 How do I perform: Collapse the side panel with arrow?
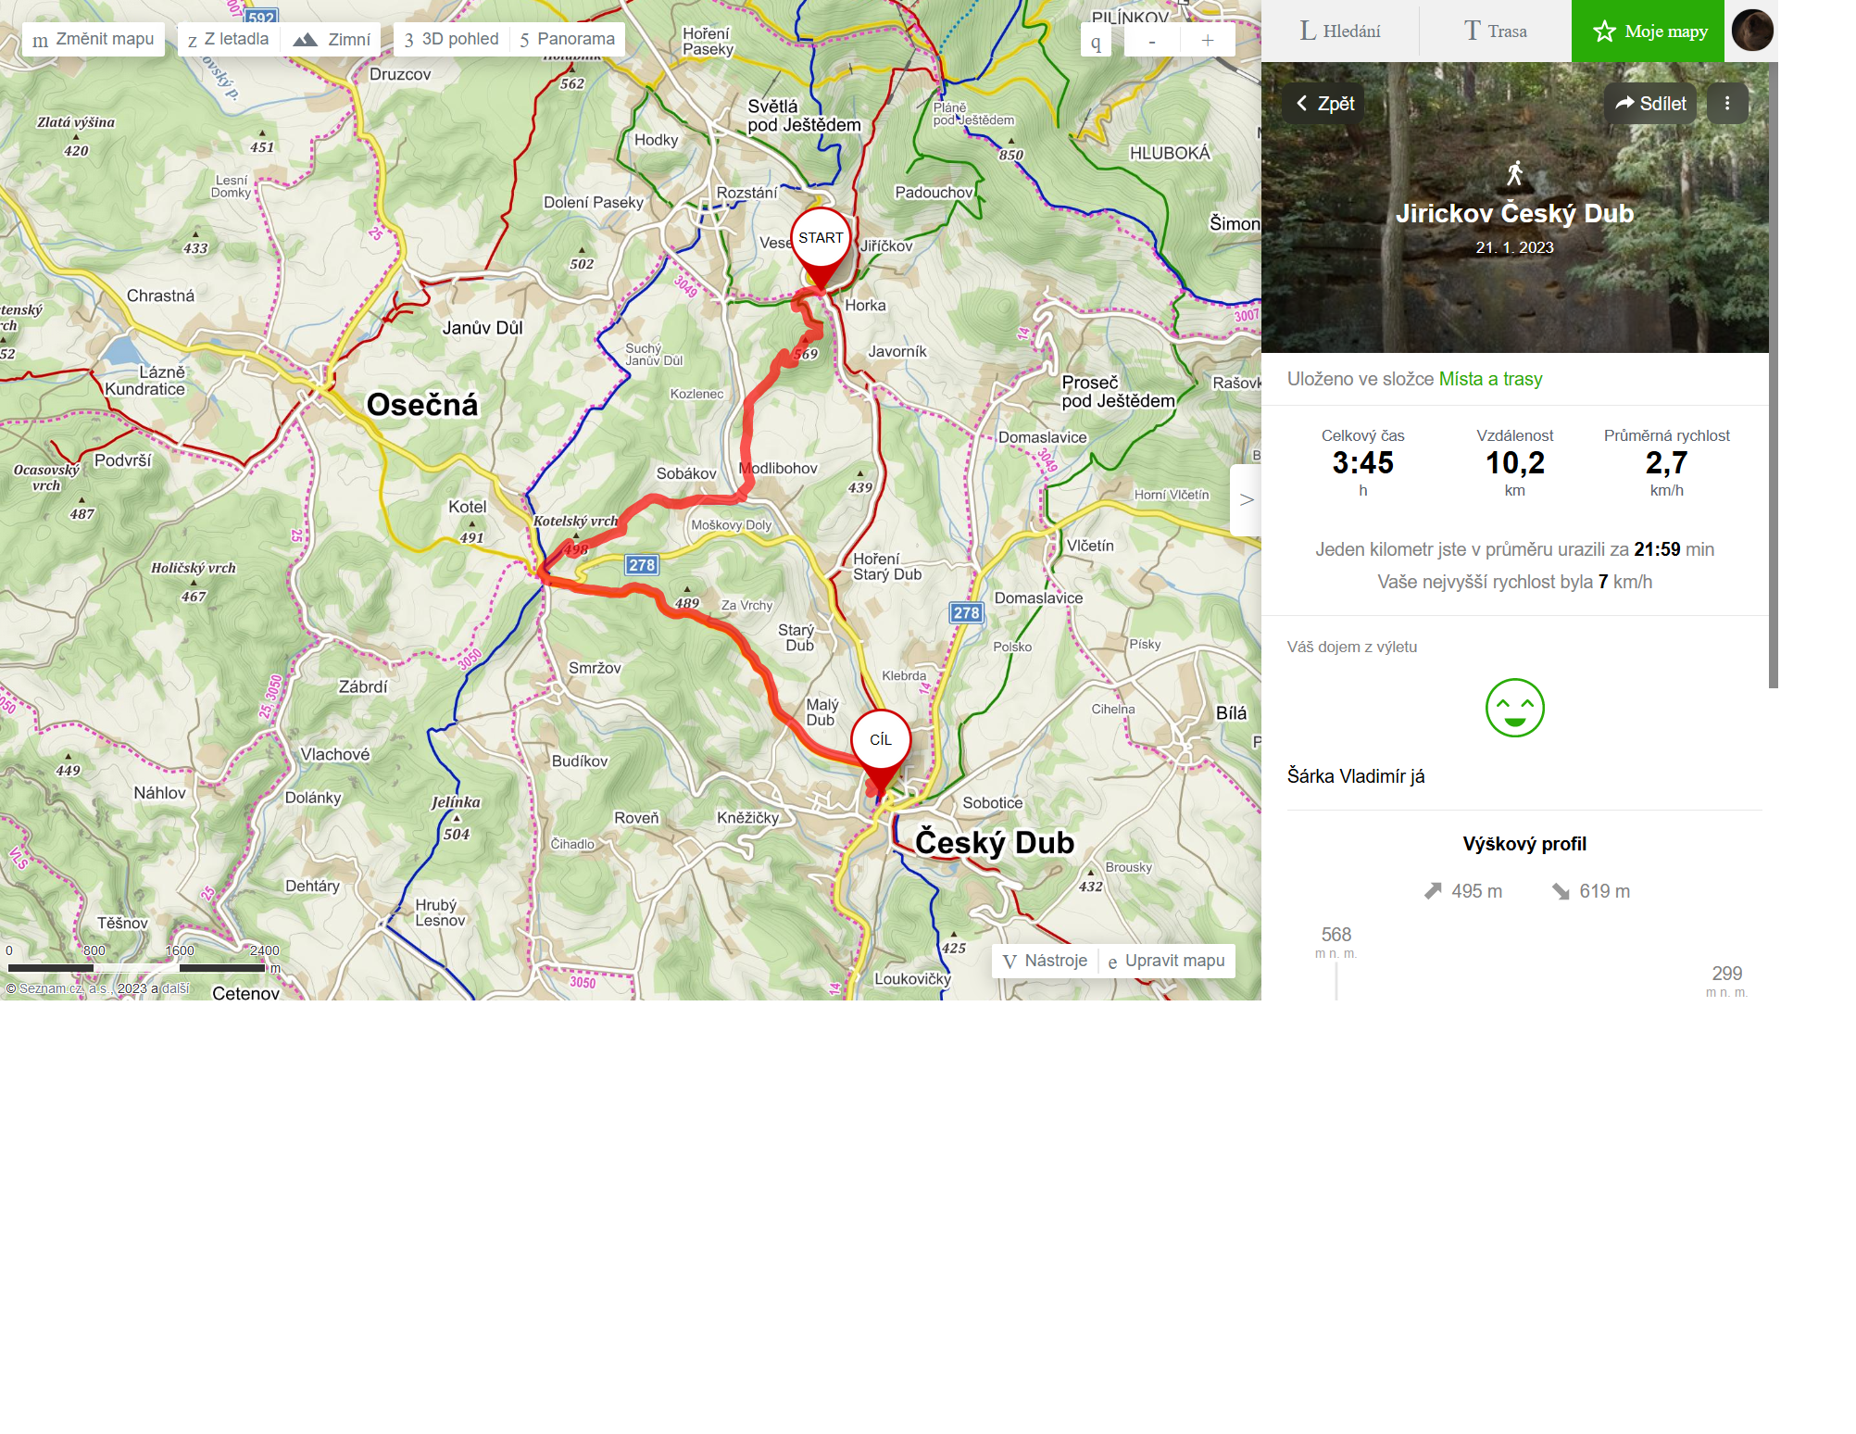[1246, 499]
